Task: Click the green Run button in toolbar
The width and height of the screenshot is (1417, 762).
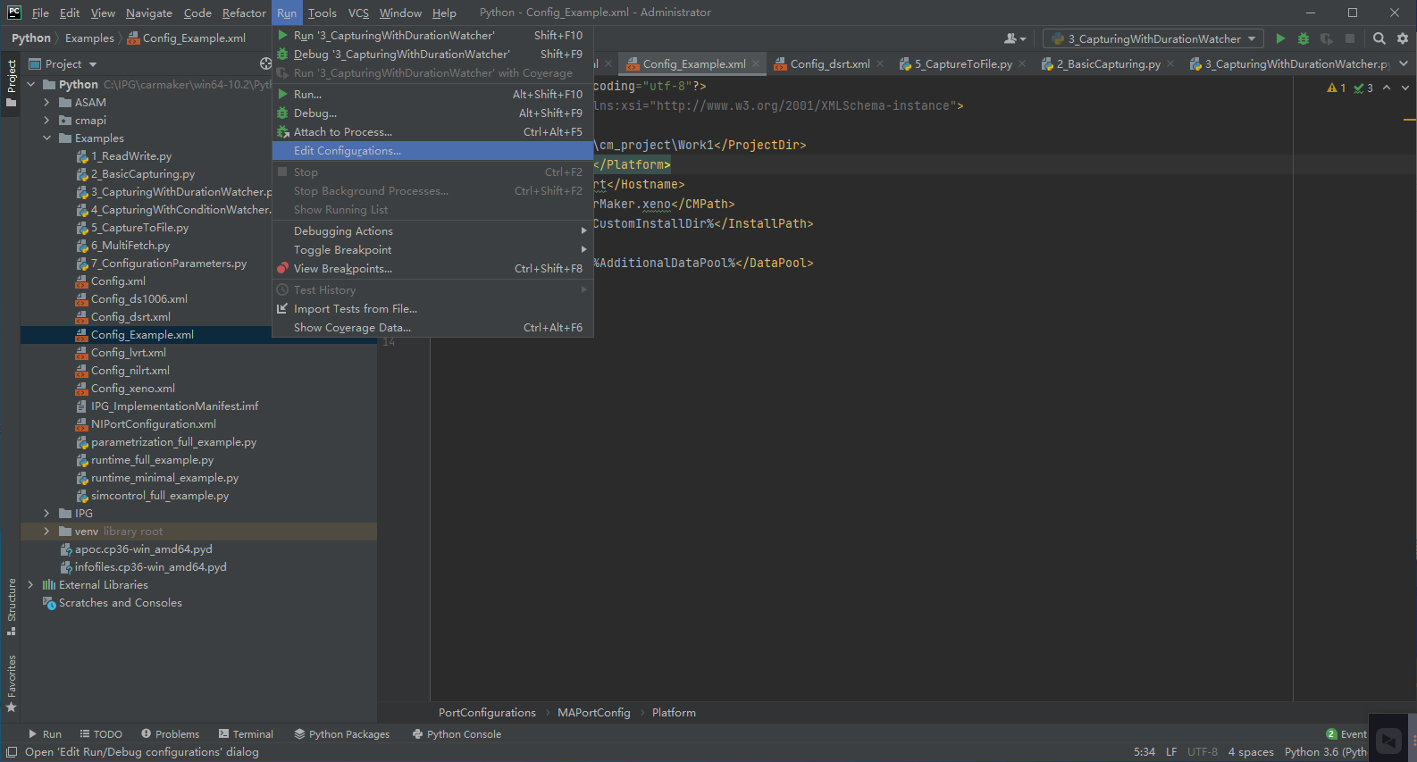Action: point(1280,38)
